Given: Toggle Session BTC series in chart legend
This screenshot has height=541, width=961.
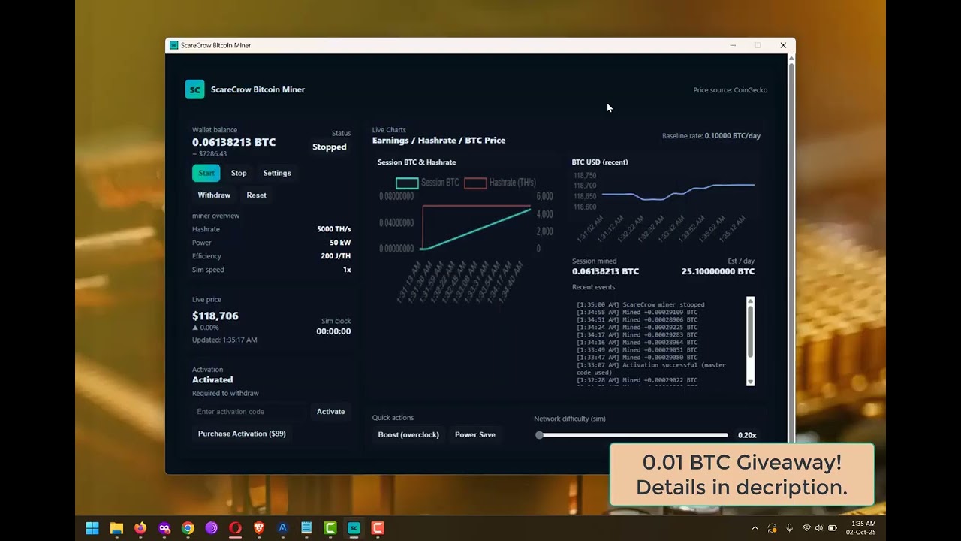Looking at the screenshot, I should click(x=428, y=183).
